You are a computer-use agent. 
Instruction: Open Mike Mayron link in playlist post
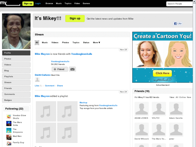(x=42, y=96)
